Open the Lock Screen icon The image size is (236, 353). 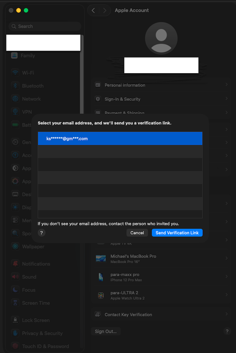coord(15,320)
